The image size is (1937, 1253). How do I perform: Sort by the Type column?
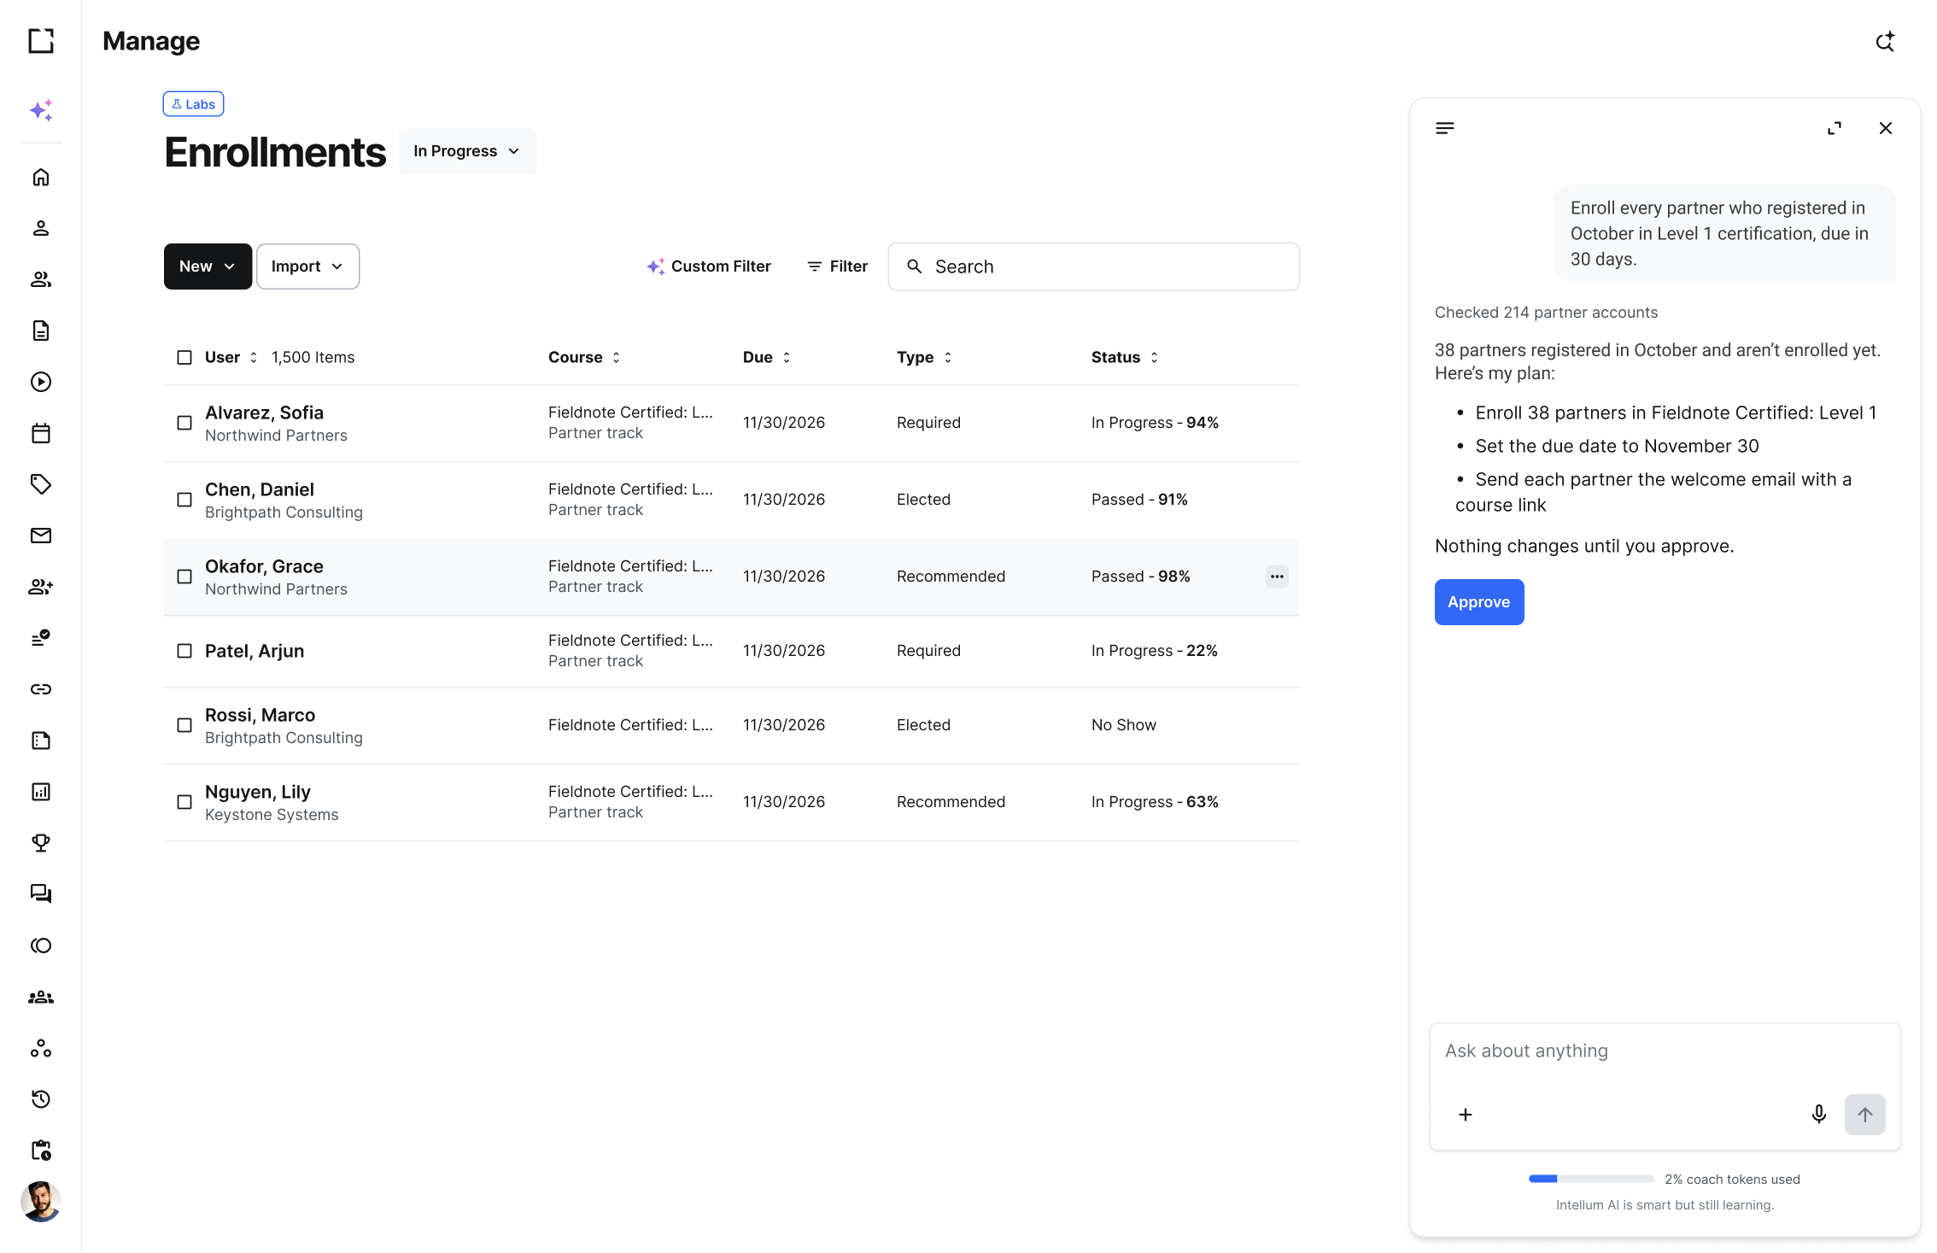(924, 357)
